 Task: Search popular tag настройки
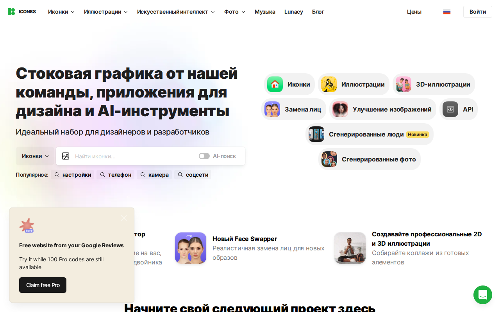point(73,175)
